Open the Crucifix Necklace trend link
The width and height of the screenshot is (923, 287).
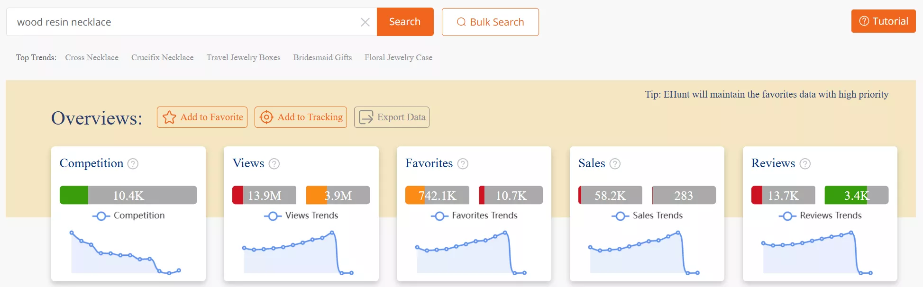162,57
